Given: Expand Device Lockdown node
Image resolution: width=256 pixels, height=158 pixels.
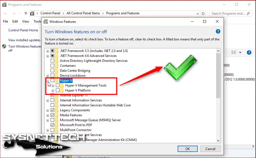Looking at the screenshot, I should pyautogui.click(x=48, y=76).
